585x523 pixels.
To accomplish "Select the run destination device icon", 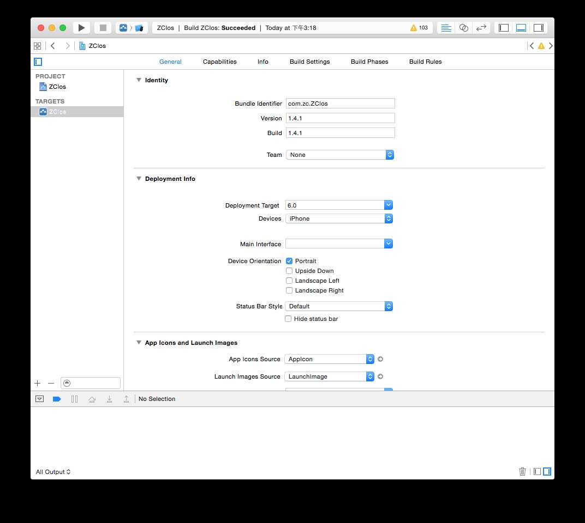I will 139,28.
